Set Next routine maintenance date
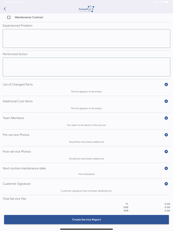 166,168
